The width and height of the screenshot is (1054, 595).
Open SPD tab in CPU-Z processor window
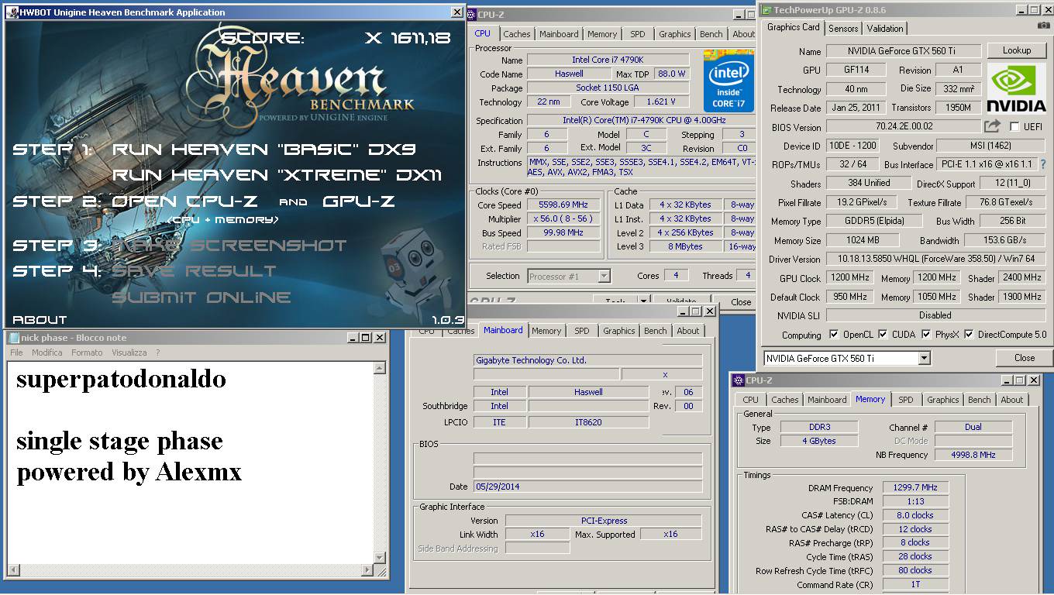(637, 34)
